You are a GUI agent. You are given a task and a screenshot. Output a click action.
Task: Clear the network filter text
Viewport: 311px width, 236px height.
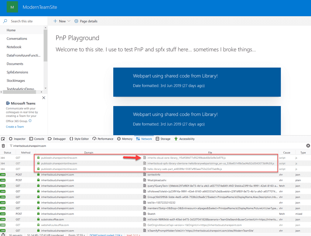click(308, 146)
